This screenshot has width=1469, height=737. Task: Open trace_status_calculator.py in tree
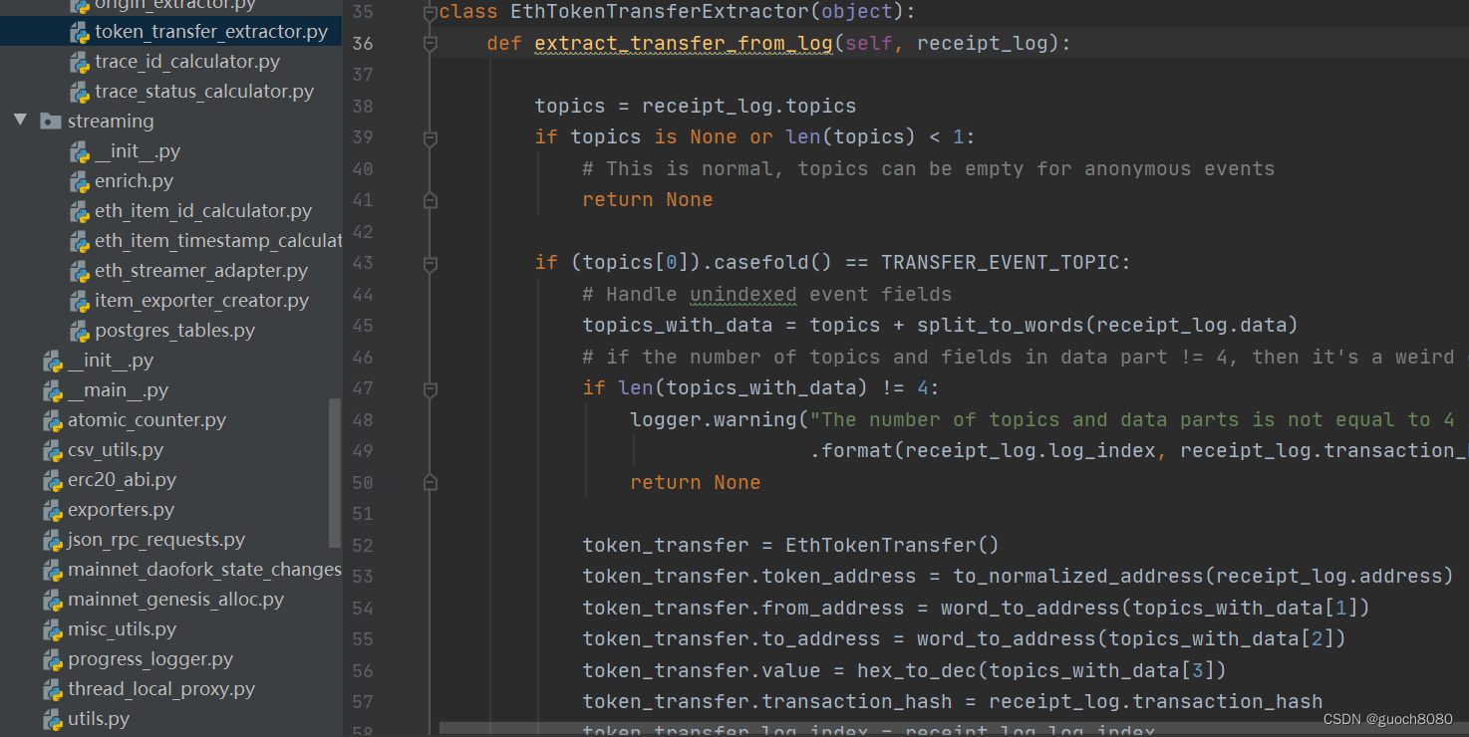pyautogui.click(x=204, y=92)
